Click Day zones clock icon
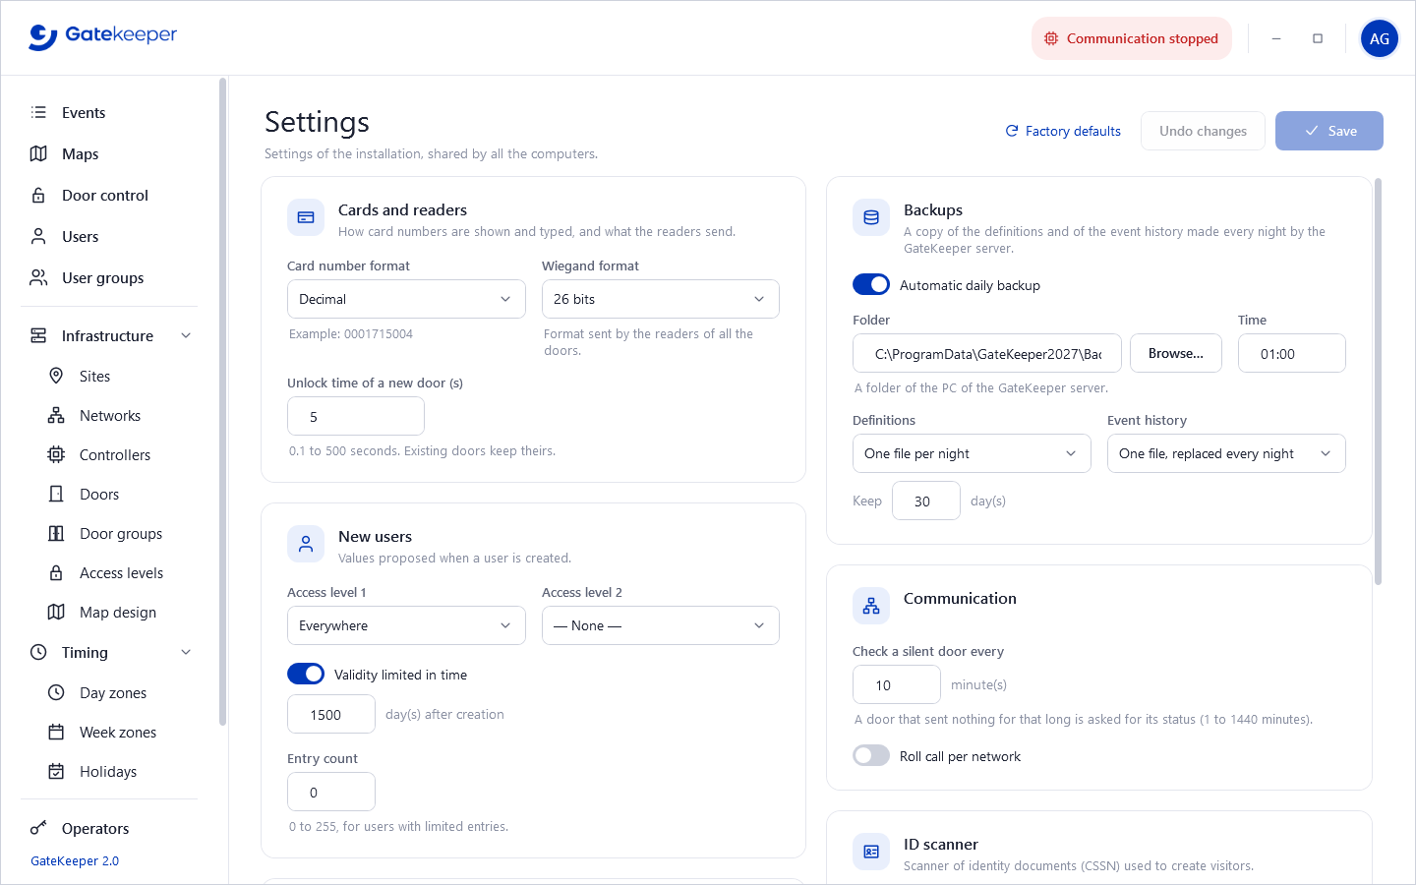Screen dimensions: 1416x885 click(x=56, y=692)
